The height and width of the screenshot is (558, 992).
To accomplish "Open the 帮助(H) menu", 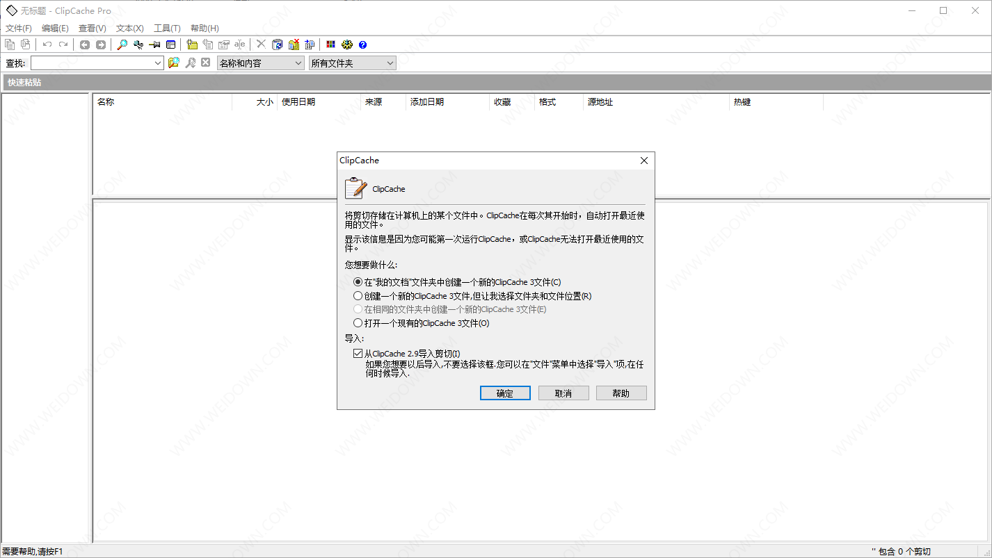I will point(205,28).
